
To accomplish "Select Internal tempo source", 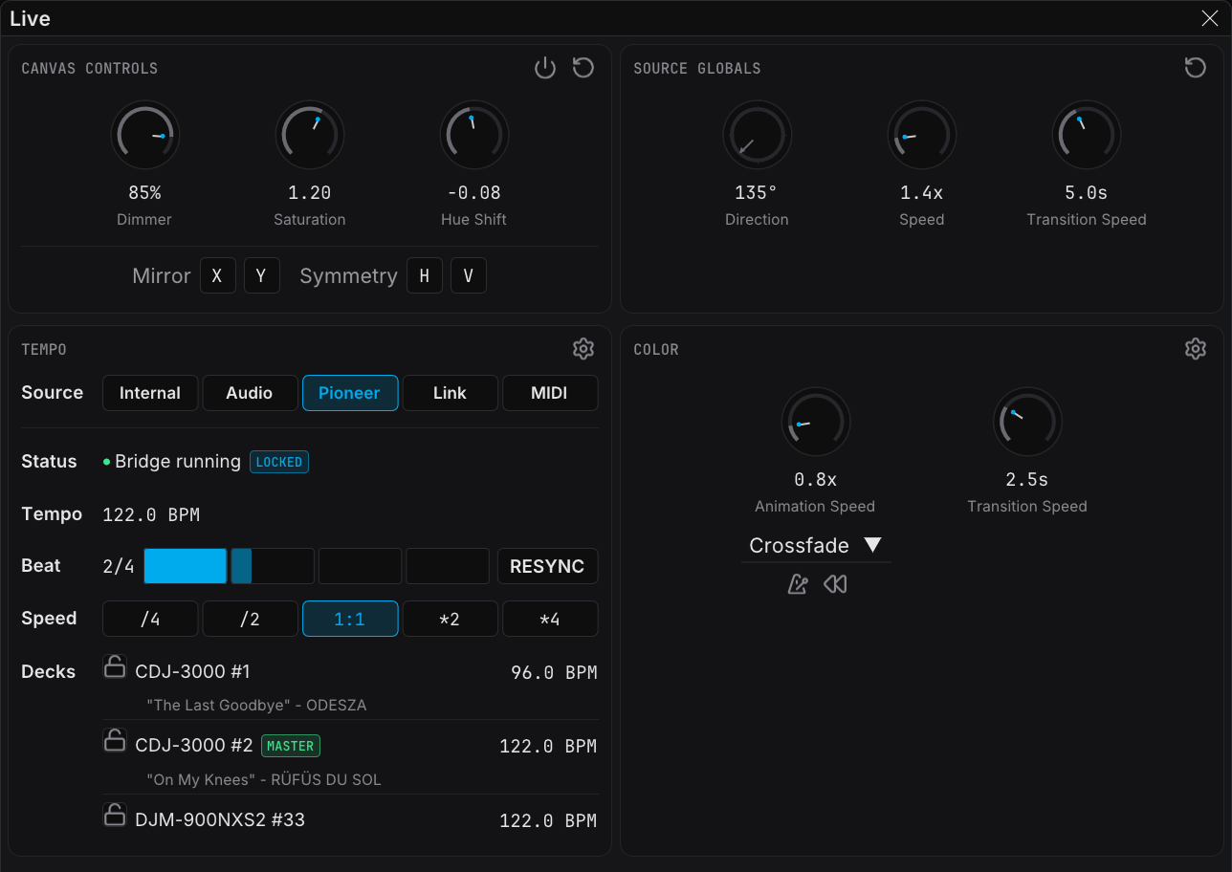I will click(x=150, y=393).
